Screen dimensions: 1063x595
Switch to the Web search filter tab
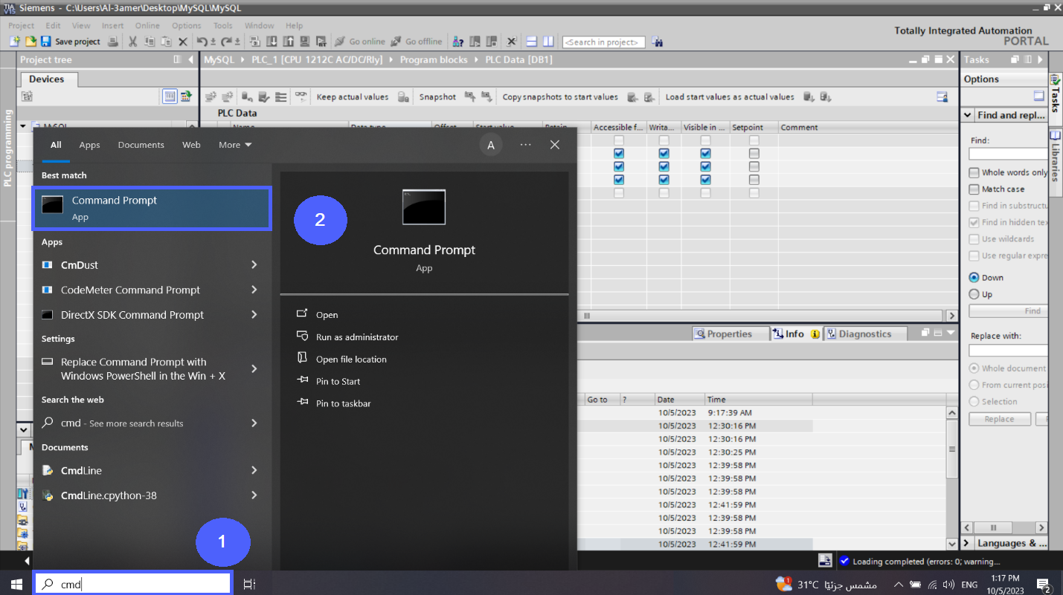click(x=191, y=145)
